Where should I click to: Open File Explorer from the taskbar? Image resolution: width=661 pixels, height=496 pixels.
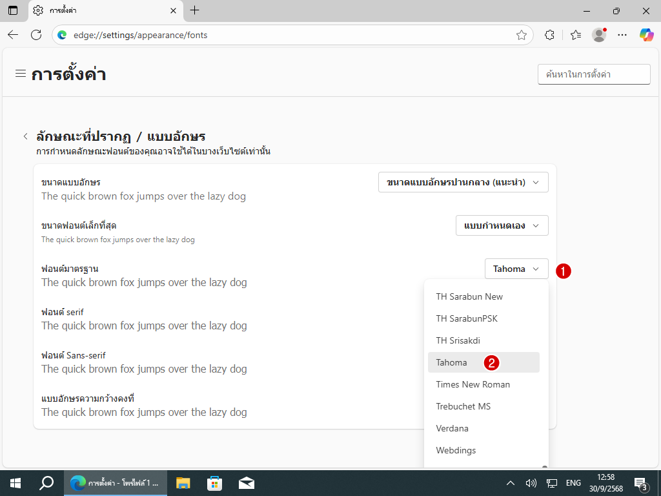[183, 482]
